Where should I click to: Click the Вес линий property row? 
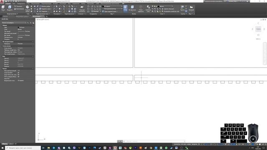[18, 35]
